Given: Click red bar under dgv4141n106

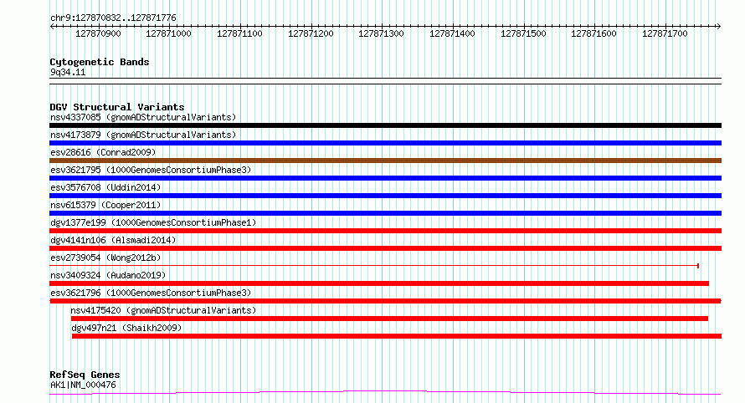Looking at the screenshot, I should coord(385,248).
